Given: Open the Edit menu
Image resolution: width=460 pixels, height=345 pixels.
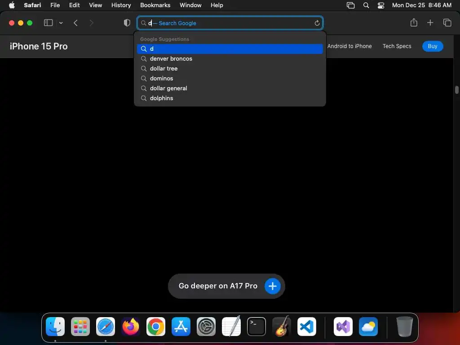Looking at the screenshot, I should pyautogui.click(x=74, y=5).
